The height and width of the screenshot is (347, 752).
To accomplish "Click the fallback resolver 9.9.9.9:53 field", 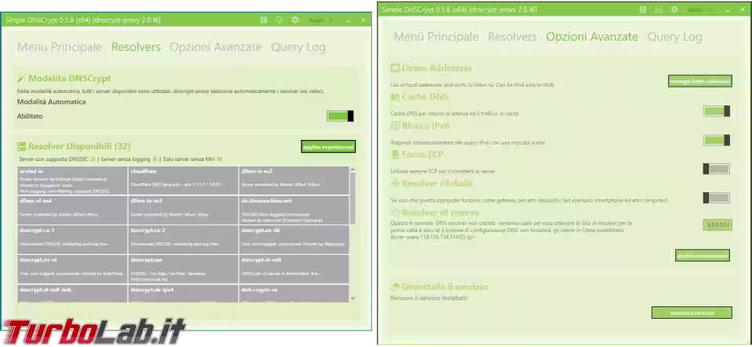I will pyautogui.click(x=718, y=224).
